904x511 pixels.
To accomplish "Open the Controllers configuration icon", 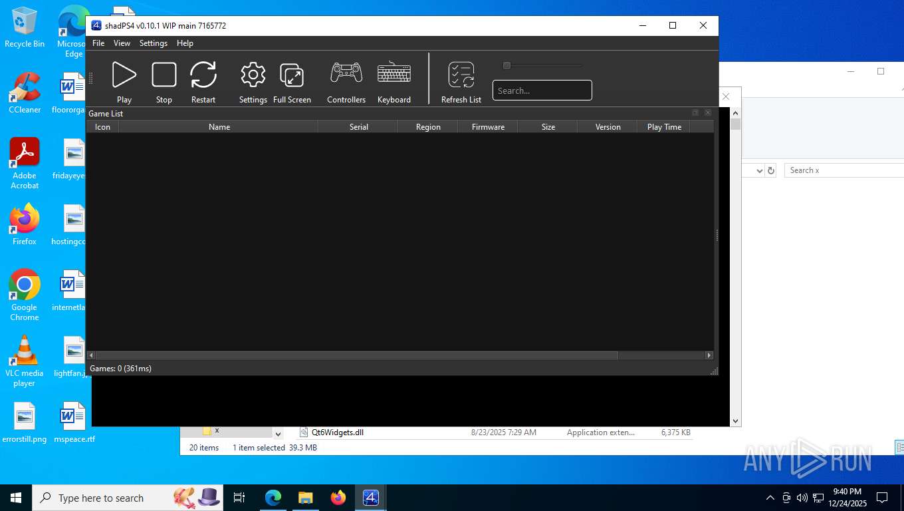I will 346,73.
